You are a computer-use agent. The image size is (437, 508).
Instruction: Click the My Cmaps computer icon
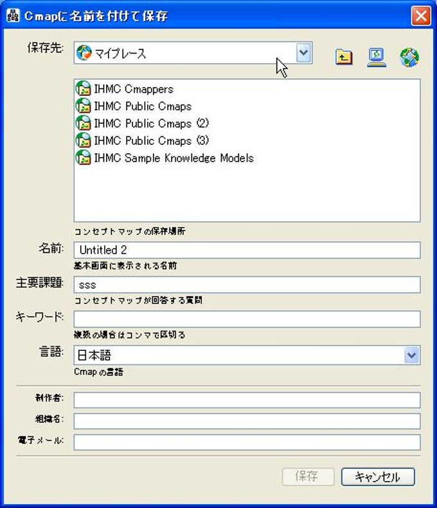(x=377, y=57)
